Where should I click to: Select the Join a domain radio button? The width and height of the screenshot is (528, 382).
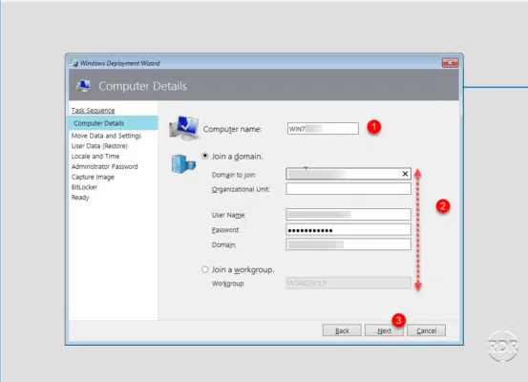(x=204, y=156)
